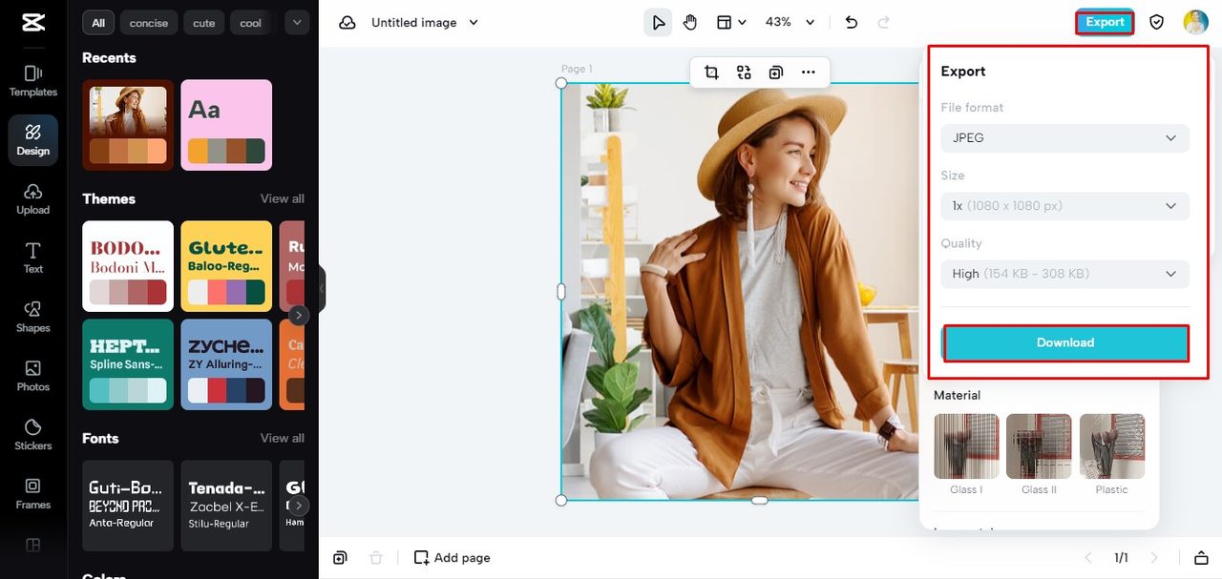
Task: Expand the style filter tags dropdown
Action: 297,23
